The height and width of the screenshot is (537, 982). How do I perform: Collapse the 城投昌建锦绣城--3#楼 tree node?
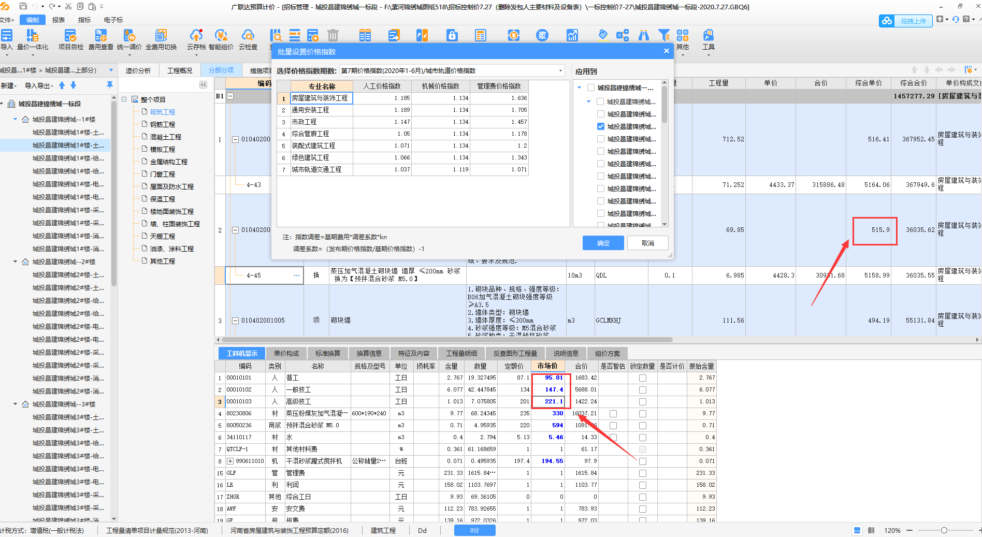pos(15,404)
